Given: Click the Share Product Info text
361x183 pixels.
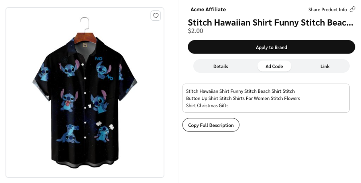Looking at the screenshot, I should (x=327, y=10).
